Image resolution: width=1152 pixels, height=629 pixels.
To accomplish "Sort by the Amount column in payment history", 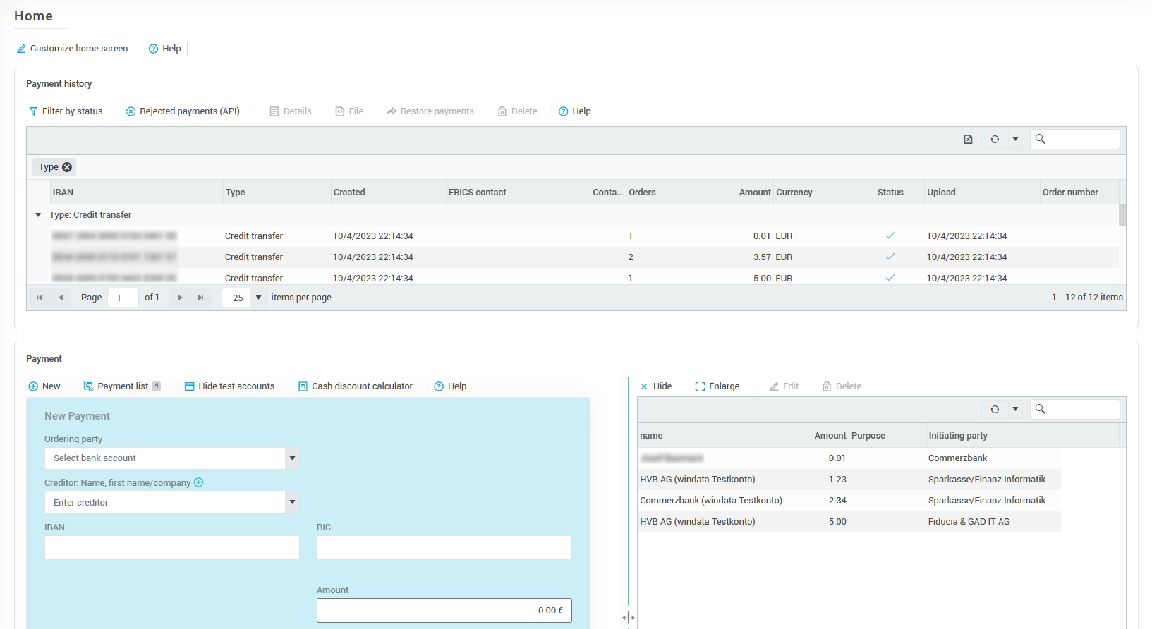I will (x=754, y=193).
